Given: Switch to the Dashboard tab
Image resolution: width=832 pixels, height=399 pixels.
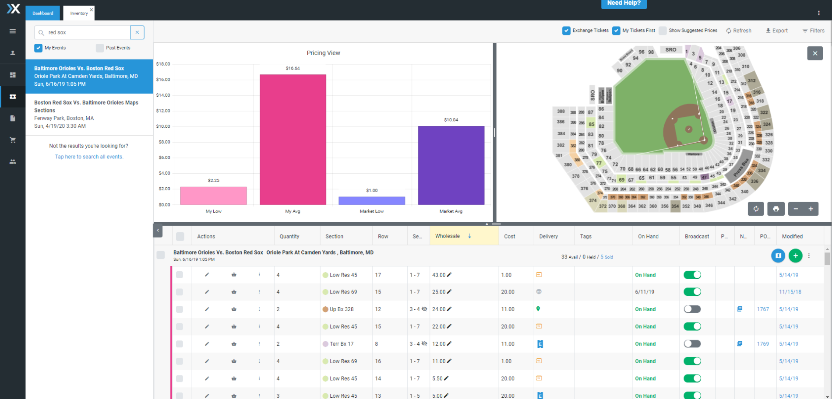Looking at the screenshot, I should pyautogui.click(x=42, y=13).
